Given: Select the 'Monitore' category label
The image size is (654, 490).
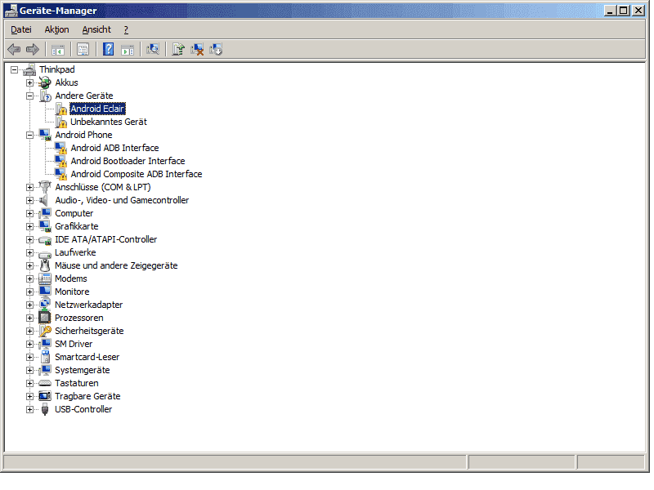Looking at the screenshot, I should (72, 292).
